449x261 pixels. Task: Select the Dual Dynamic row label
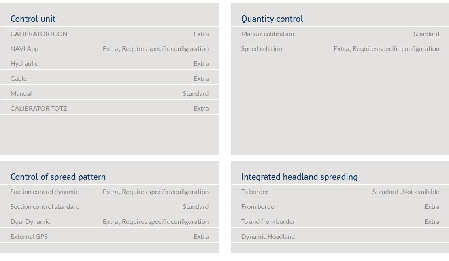(x=30, y=222)
